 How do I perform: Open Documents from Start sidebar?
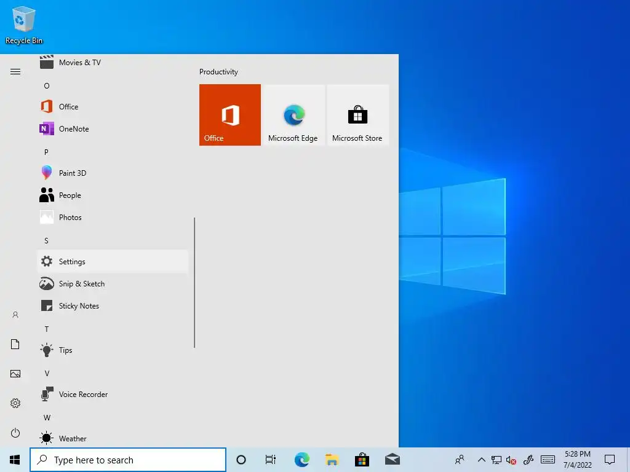15,344
